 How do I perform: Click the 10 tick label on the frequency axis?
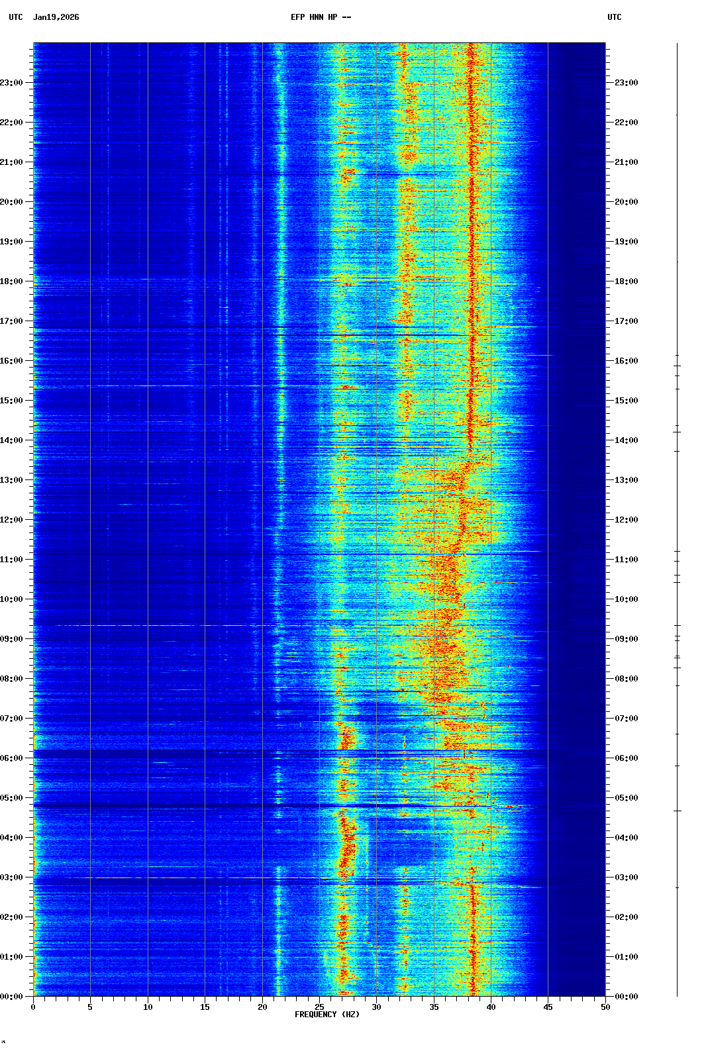coord(148,1007)
